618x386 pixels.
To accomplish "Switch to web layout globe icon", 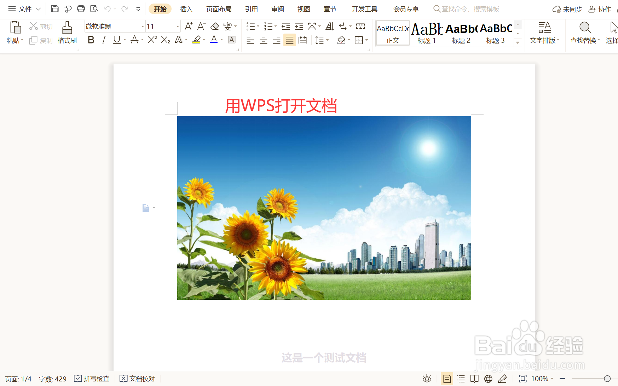I will tap(488, 379).
